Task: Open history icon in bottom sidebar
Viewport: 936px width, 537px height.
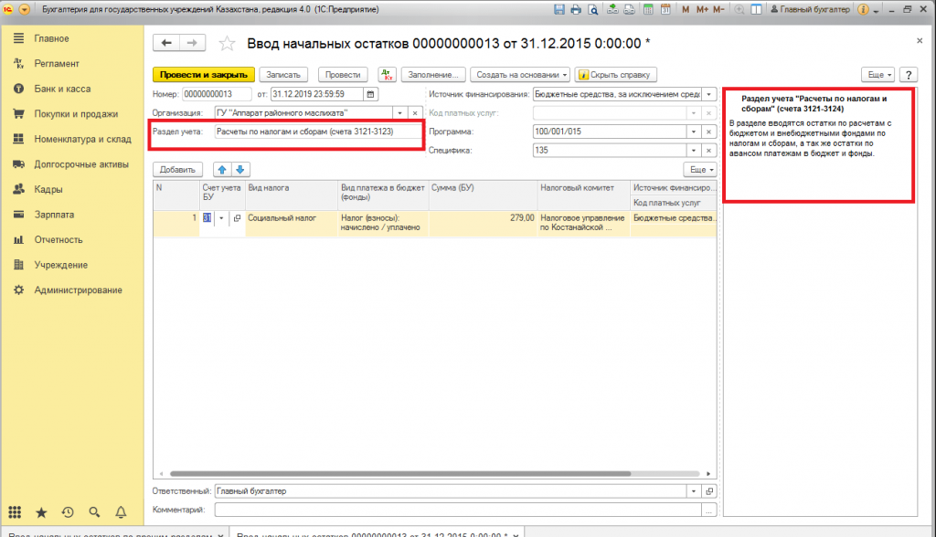Action: [68, 512]
